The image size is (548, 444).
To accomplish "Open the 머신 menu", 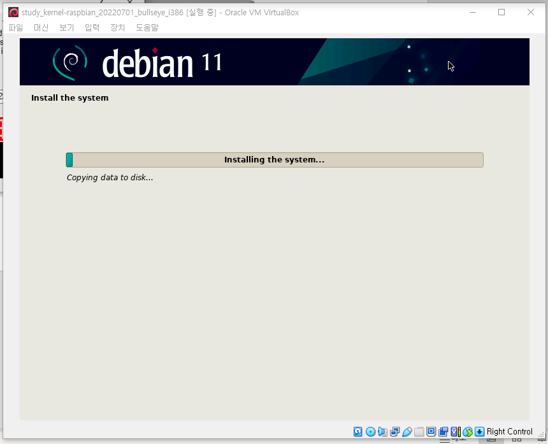I will pyautogui.click(x=41, y=27).
